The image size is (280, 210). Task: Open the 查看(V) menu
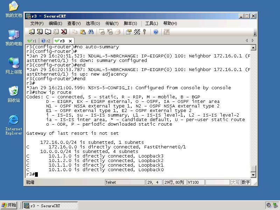pyautogui.click(x=74, y=23)
